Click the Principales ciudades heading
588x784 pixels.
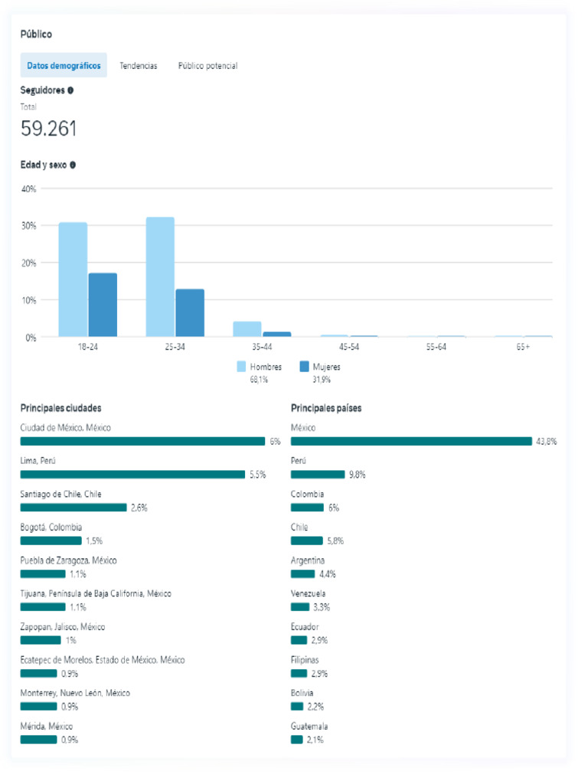coord(61,408)
